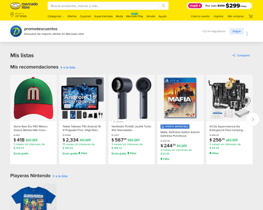263x210 pixels.
Task: Open the Moda section
Action: pyautogui.click(x=119, y=17)
